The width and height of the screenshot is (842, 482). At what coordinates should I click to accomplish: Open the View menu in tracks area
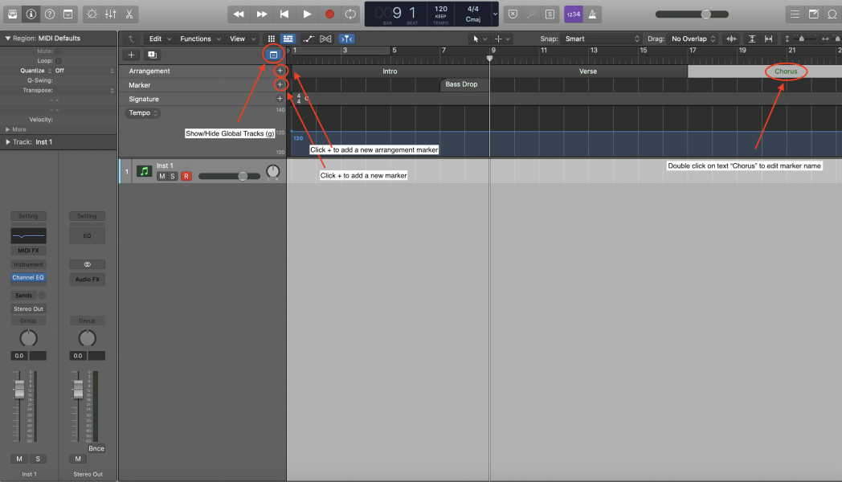[x=242, y=39]
